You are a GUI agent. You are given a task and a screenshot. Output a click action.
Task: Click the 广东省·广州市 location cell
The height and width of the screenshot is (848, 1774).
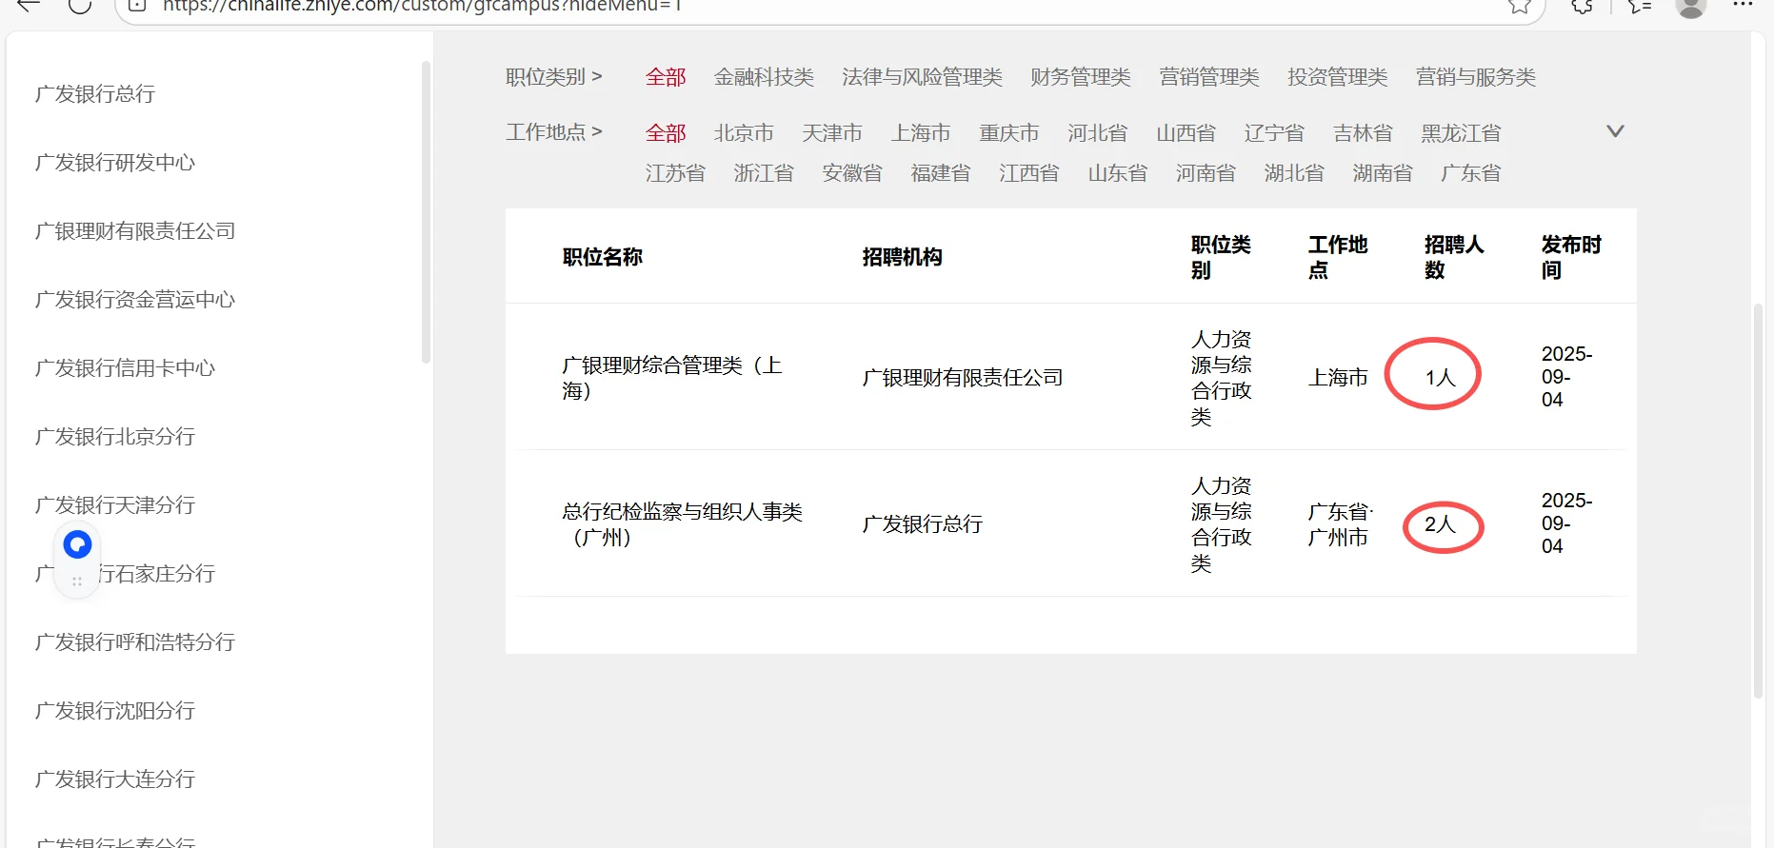point(1340,524)
